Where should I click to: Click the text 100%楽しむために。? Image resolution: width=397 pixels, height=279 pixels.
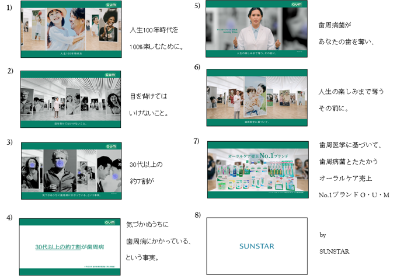(156, 47)
